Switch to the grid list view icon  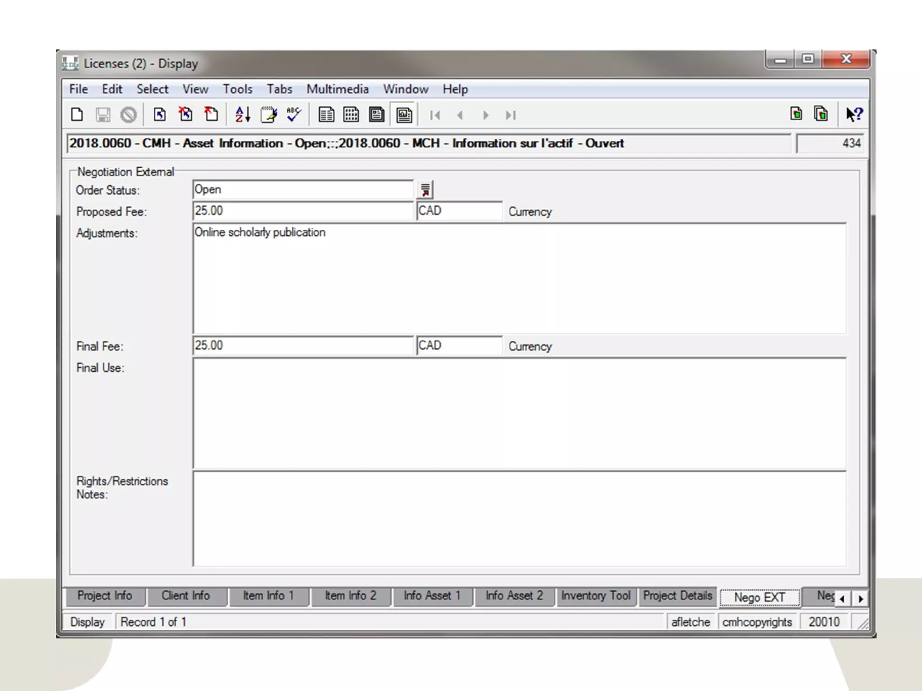click(351, 115)
